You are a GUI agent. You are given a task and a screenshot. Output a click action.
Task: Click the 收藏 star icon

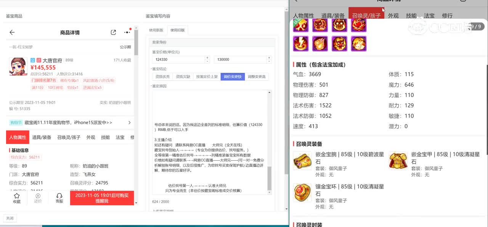point(17,196)
